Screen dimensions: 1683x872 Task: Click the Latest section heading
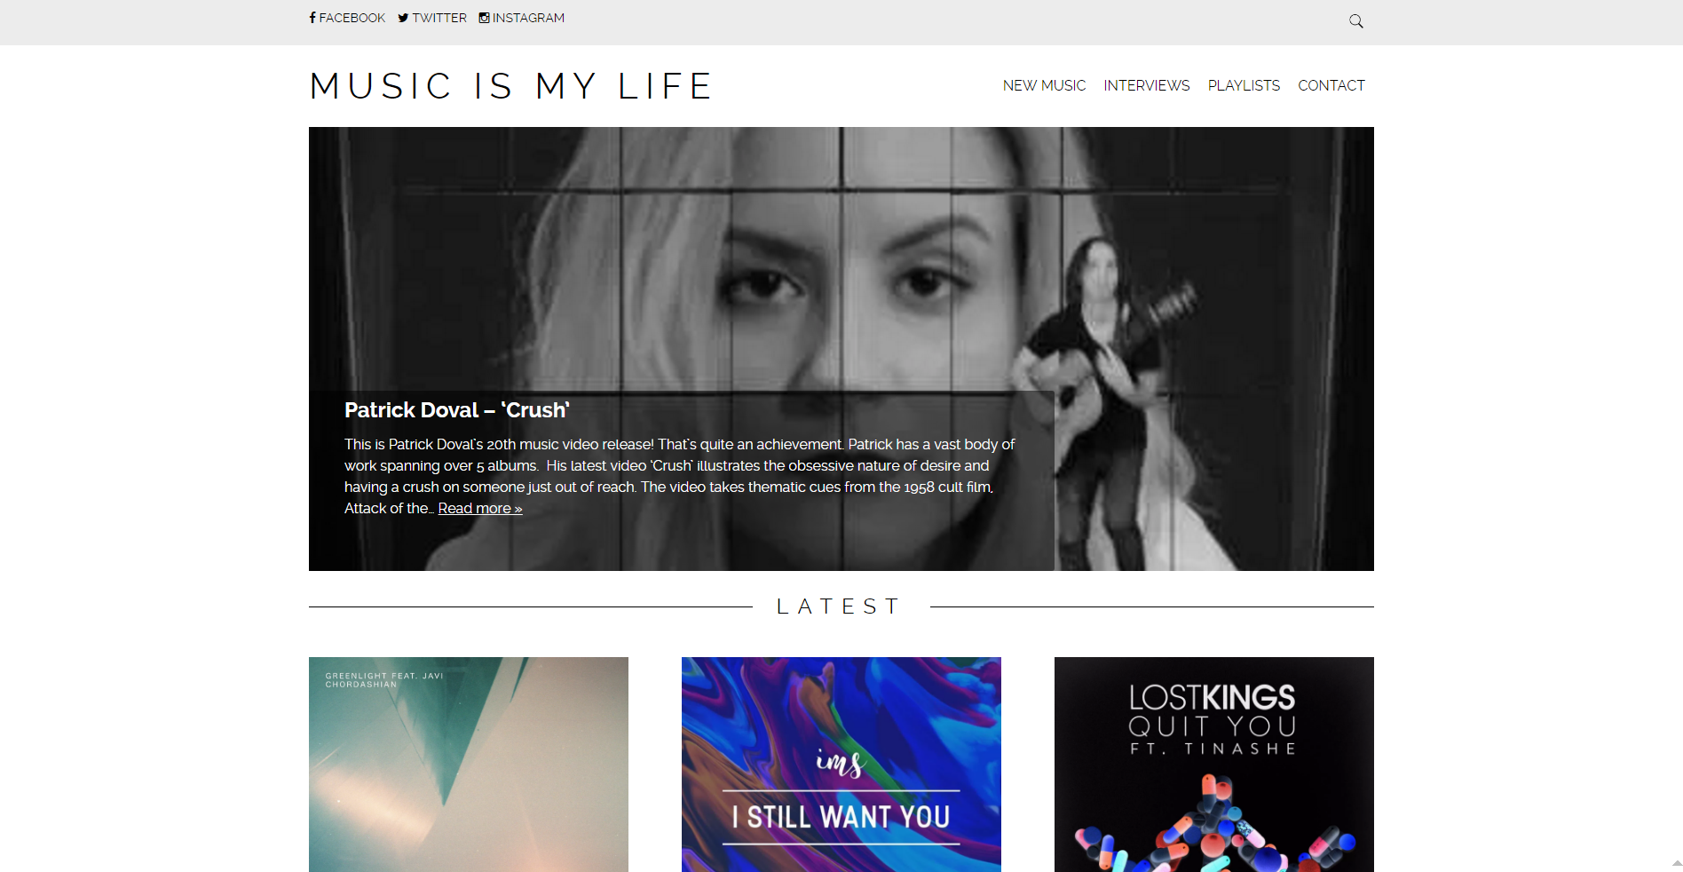click(839, 606)
